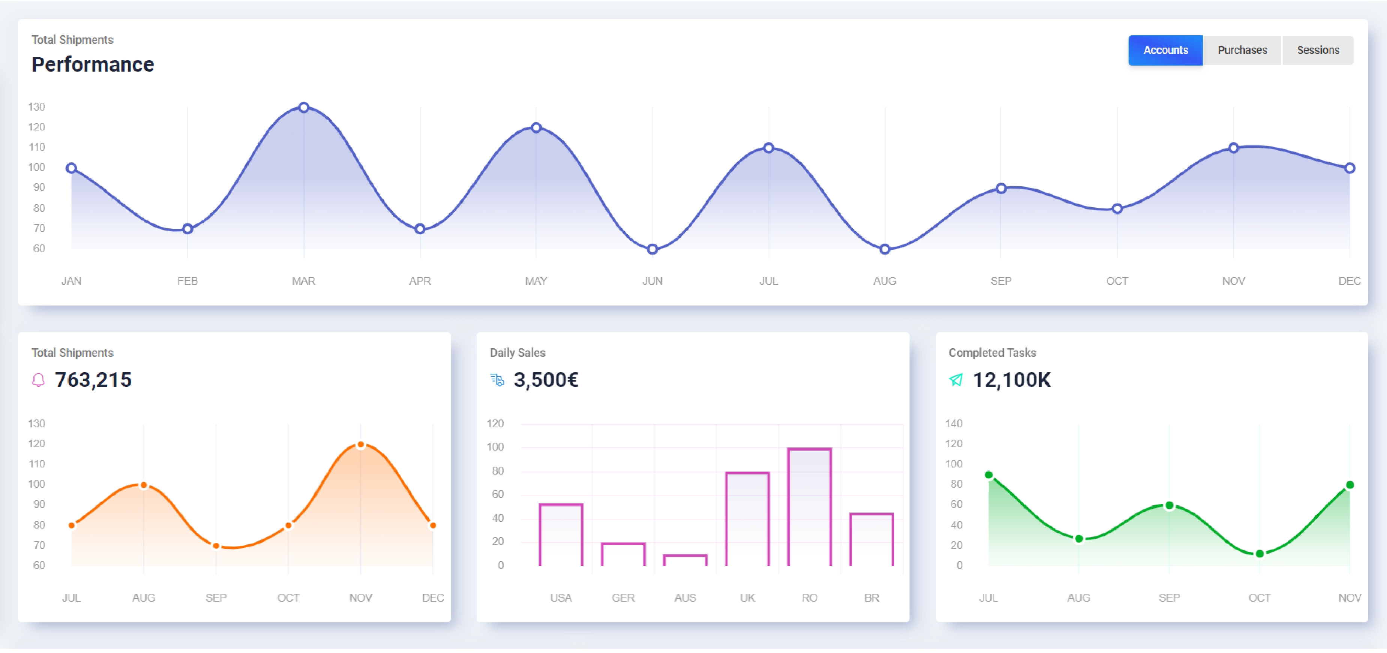Image resolution: width=1387 pixels, height=653 pixels.
Task: Click the AUG low point in Performance chart
Action: coord(885,249)
